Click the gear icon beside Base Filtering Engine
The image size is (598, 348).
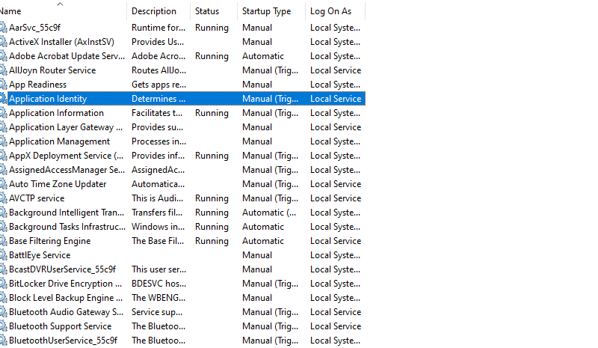point(3,241)
